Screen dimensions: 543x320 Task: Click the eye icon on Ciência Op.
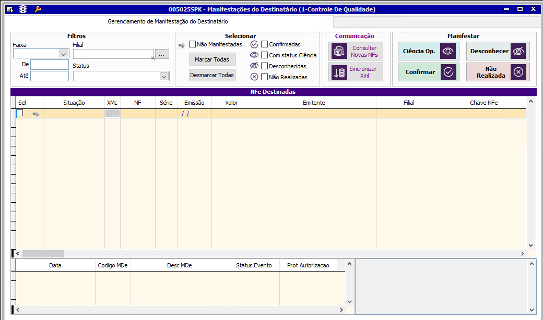[448, 51]
